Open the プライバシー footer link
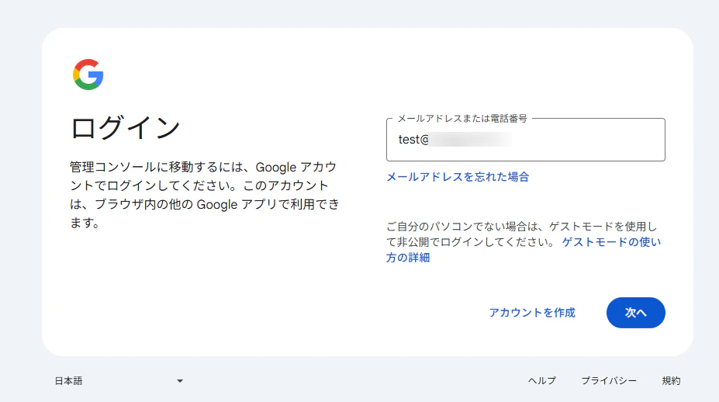Viewport: 719px width, 402px height. pos(609,381)
